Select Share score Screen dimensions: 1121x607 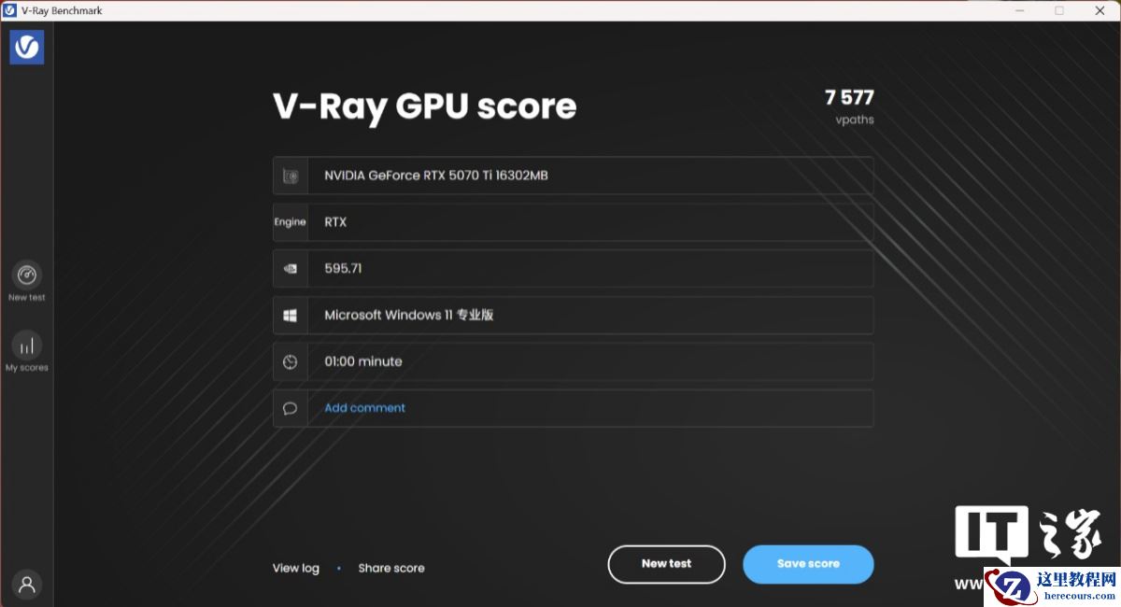[390, 568]
